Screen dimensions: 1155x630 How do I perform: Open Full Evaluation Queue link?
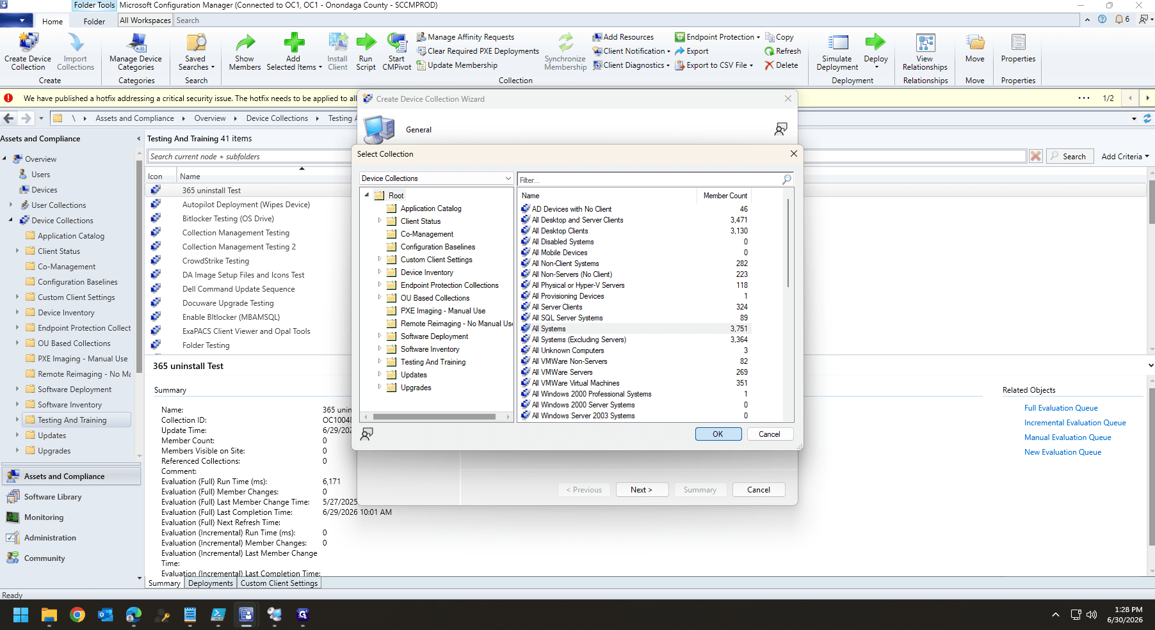(x=1061, y=408)
